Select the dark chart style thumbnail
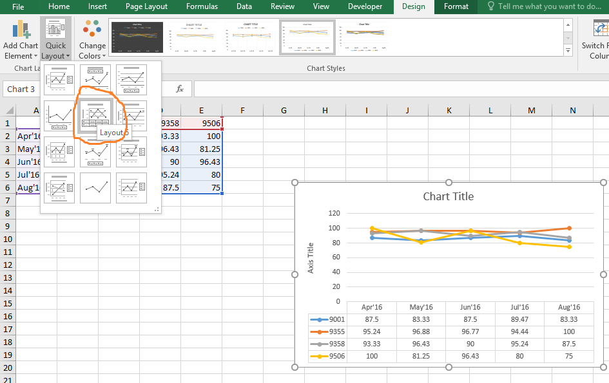 click(x=137, y=37)
